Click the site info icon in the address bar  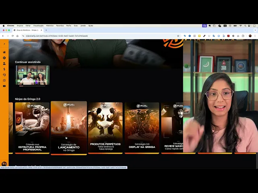[x=23, y=36]
